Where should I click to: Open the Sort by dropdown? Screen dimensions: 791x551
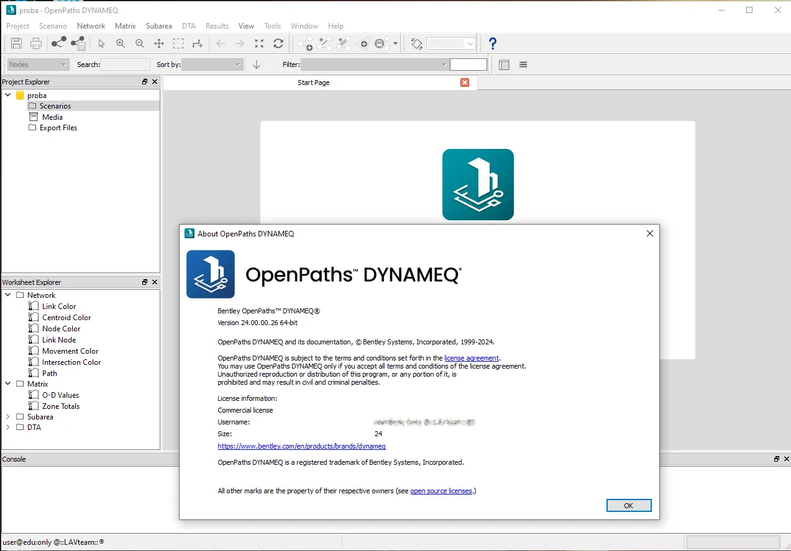point(212,65)
